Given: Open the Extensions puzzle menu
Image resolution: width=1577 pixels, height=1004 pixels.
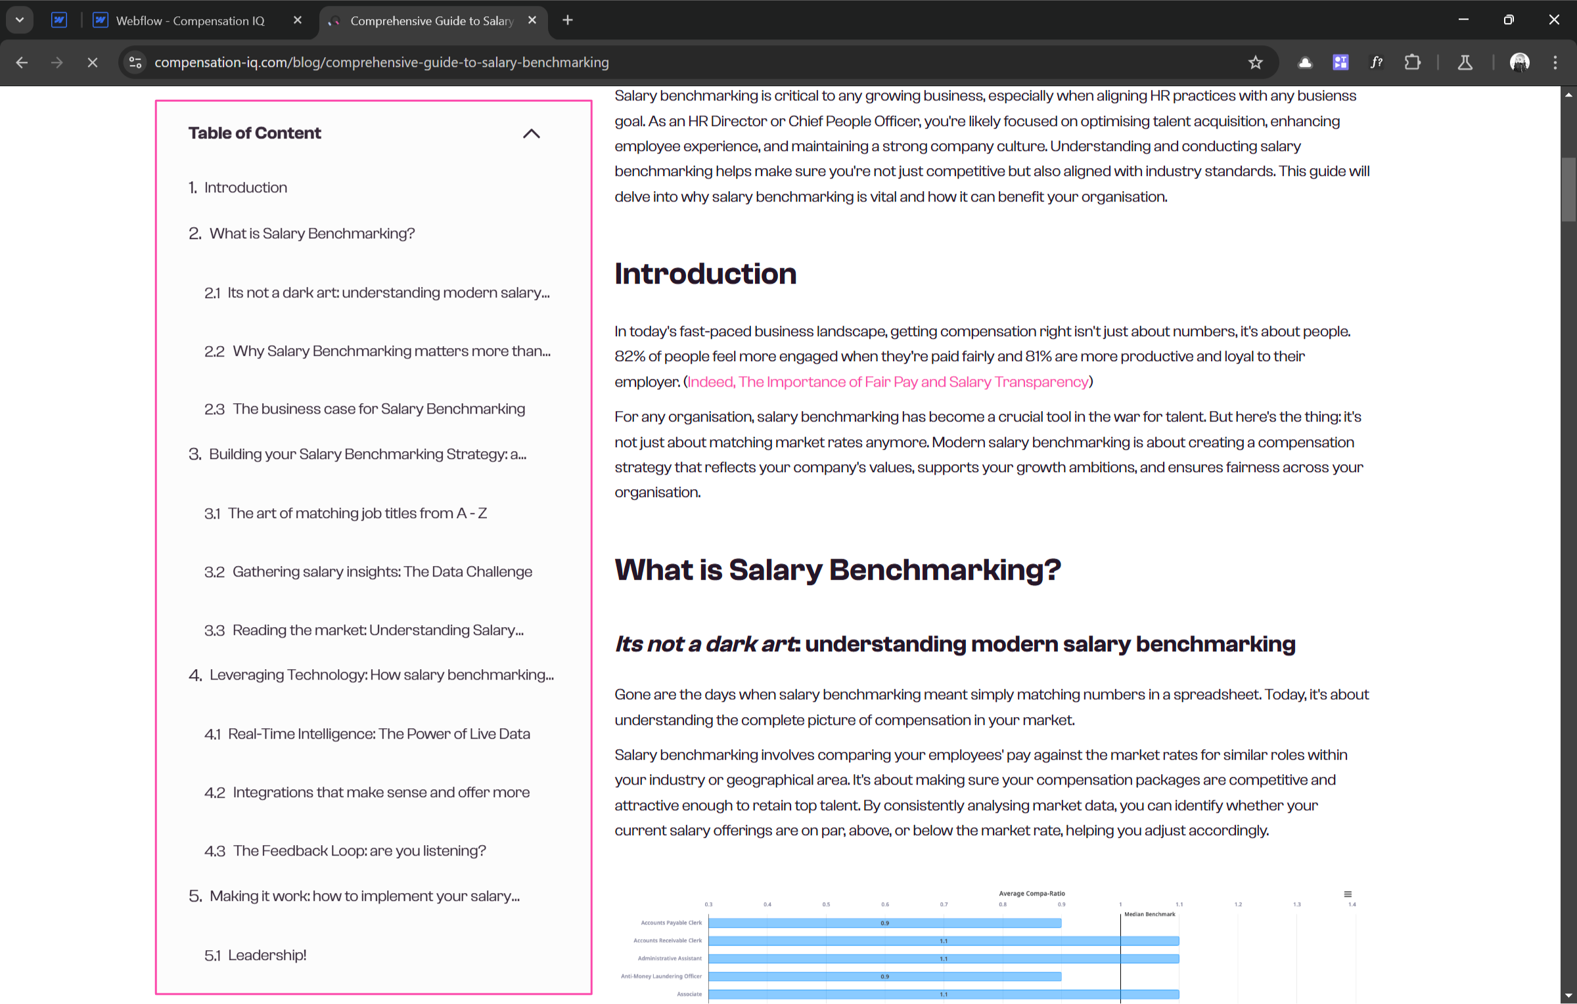Looking at the screenshot, I should click(x=1412, y=62).
